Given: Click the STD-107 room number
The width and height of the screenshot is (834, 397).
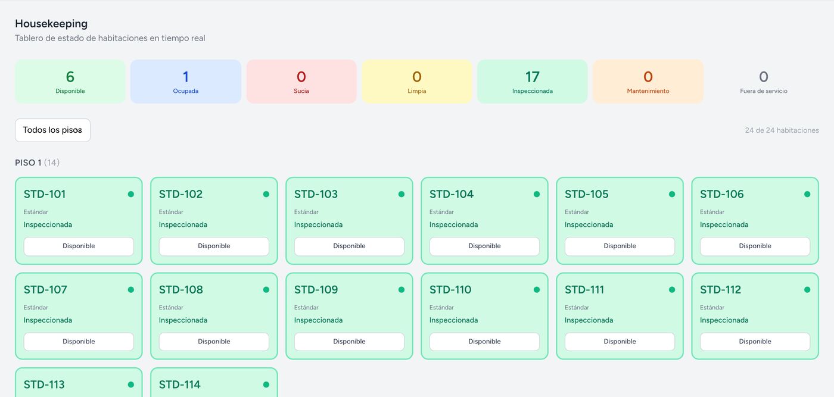Looking at the screenshot, I should tap(45, 290).
